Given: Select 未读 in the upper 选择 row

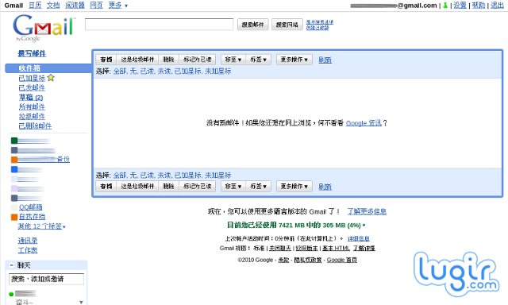Looking at the screenshot, I should 164,71.
